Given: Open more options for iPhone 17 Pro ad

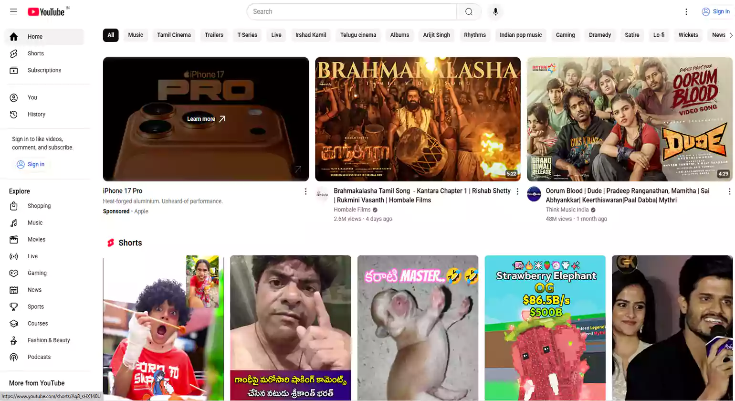Looking at the screenshot, I should click(x=305, y=191).
